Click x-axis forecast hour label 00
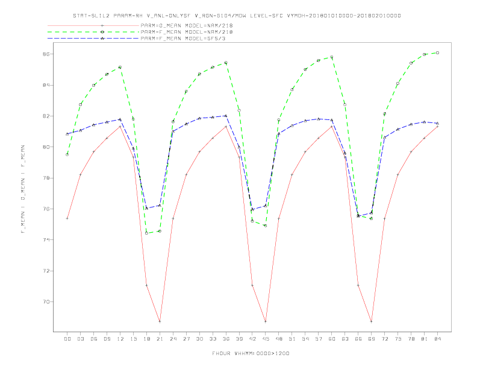The height and width of the screenshot is (369, 477). (x=67, y=339)
